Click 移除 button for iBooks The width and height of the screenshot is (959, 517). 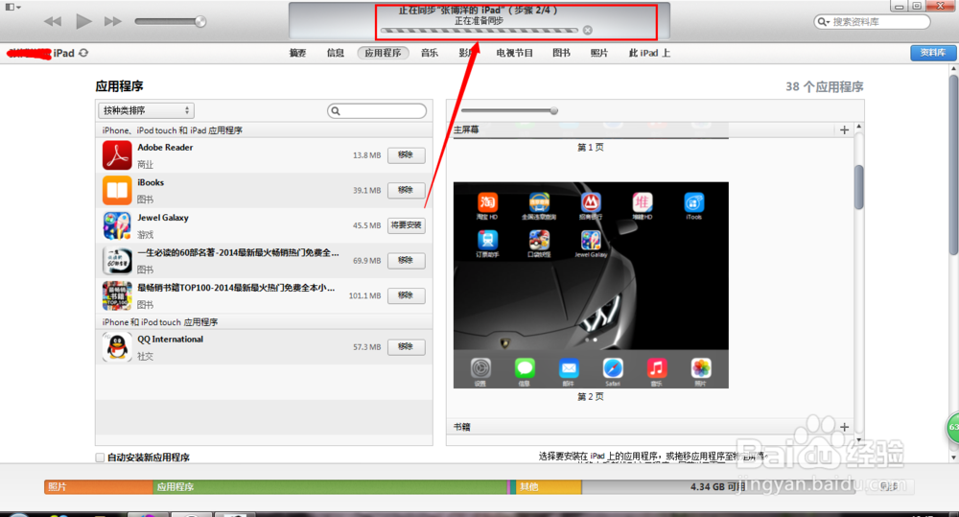(x=406, y=190)
